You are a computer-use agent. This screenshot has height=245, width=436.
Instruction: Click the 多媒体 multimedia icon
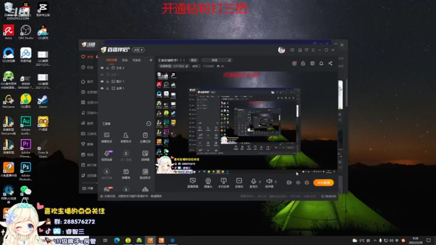(239, 183)
